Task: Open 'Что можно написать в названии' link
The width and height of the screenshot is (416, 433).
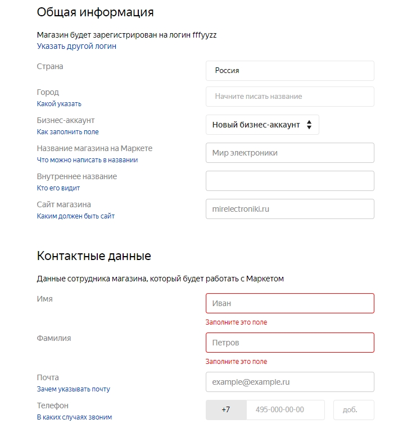Action: pyautogui.click(x=87, y=160)
